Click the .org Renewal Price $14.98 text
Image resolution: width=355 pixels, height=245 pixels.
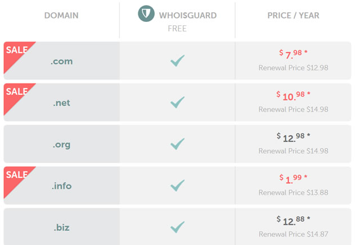pyautogui.click(x=293, y=151)
